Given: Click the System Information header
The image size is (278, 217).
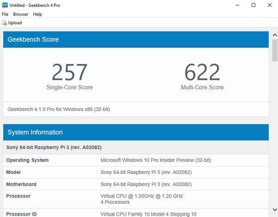Looking at the screenshot, I should pos(136,132).
